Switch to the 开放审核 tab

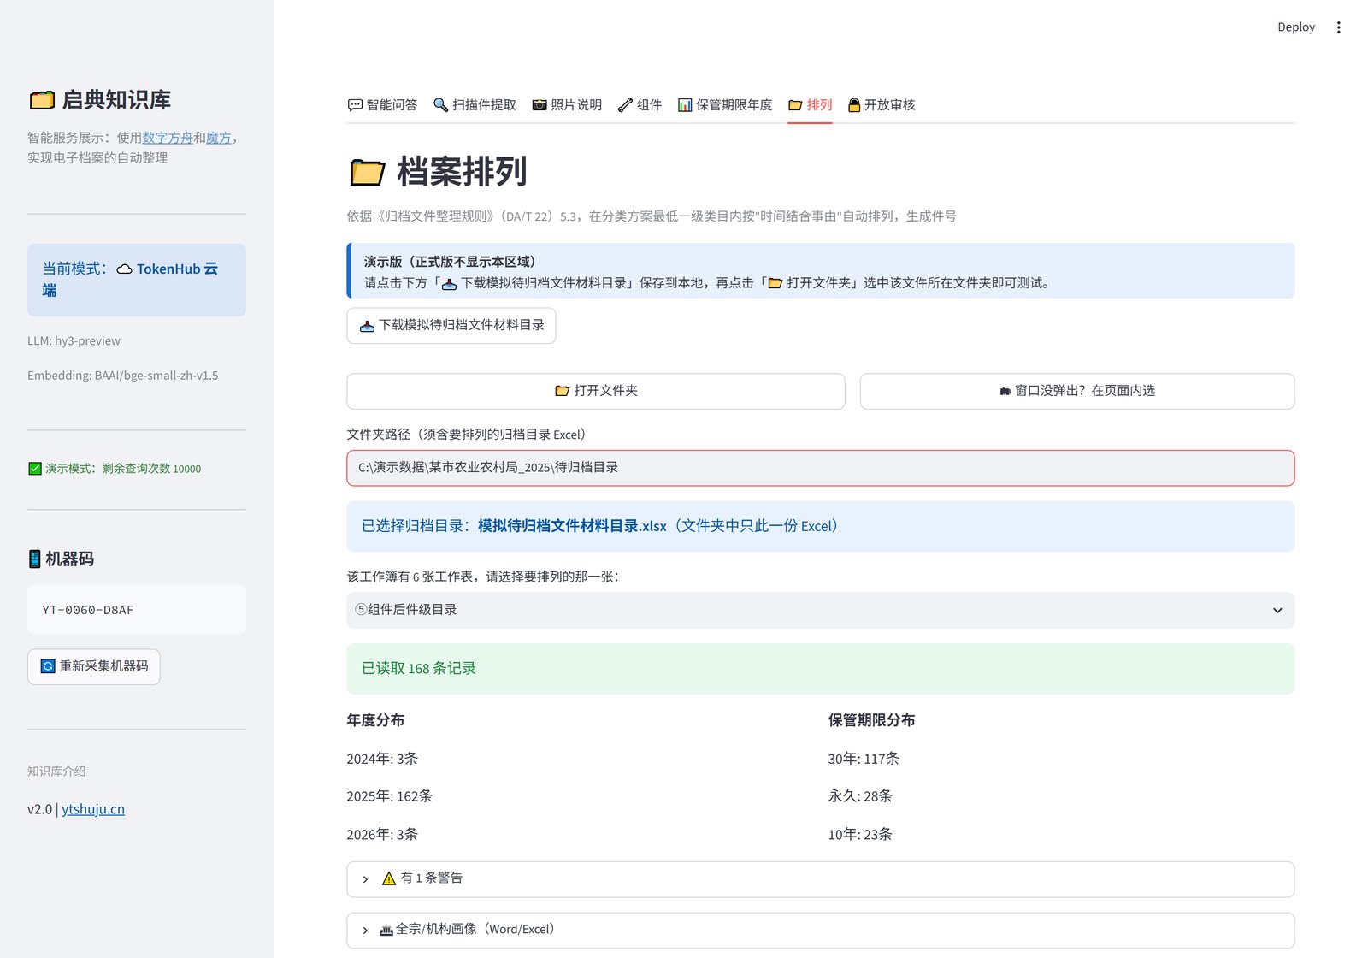[x=881, y=105]
